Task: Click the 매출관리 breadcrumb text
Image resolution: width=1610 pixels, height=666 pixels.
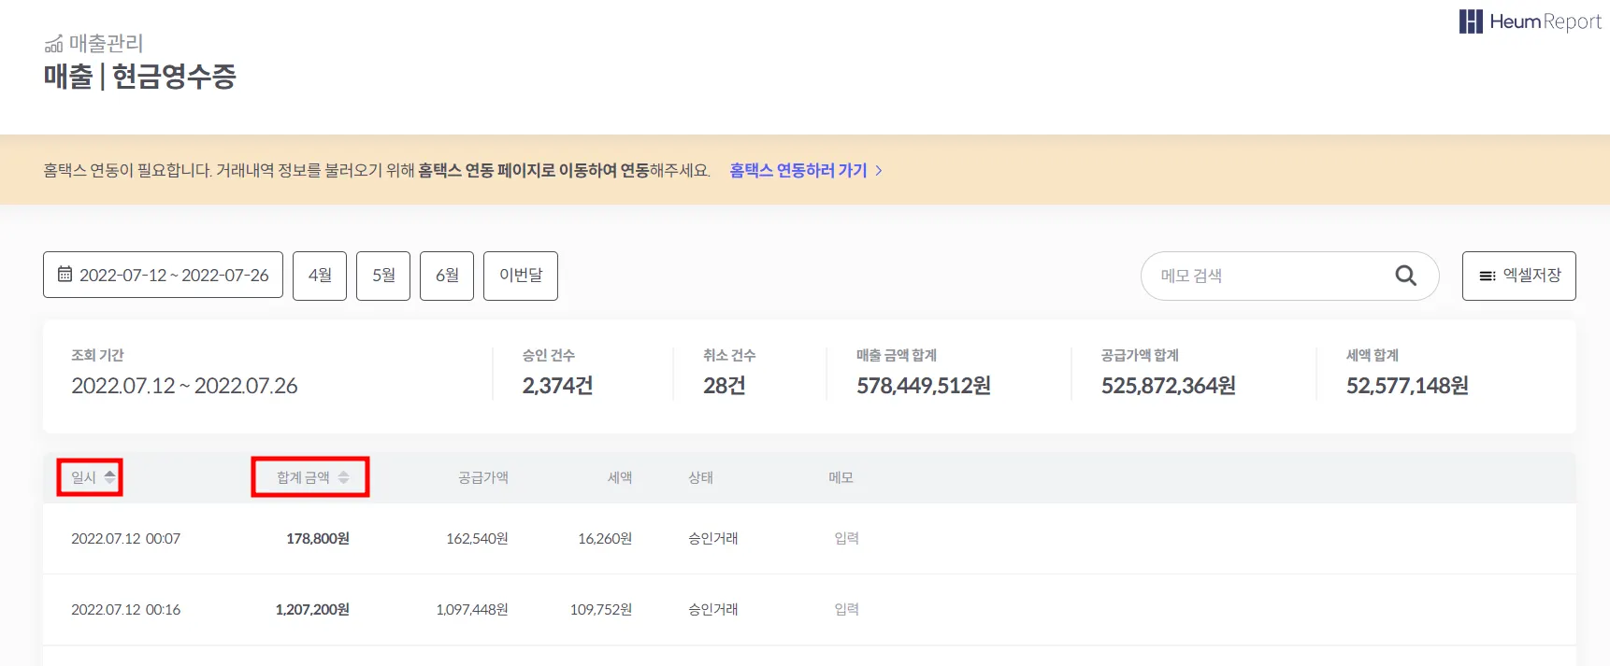Action: [x=106, y=44]
